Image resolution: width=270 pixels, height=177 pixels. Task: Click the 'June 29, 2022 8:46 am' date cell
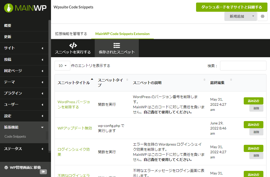pyautogui.click(x=218, y=128)
